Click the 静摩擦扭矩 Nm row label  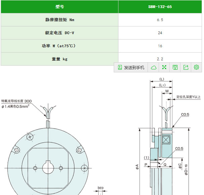point(60,20)
